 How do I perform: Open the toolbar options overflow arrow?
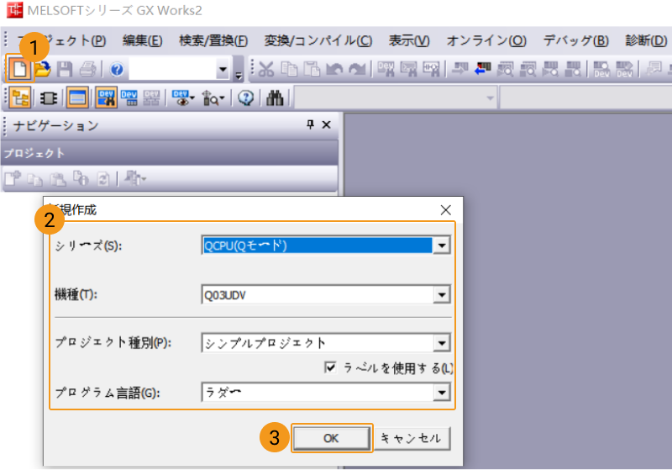point(239,76)
